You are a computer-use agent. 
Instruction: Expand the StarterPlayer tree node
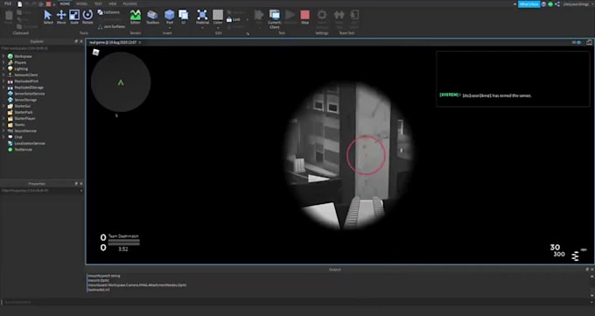click(x=3, y=118)
